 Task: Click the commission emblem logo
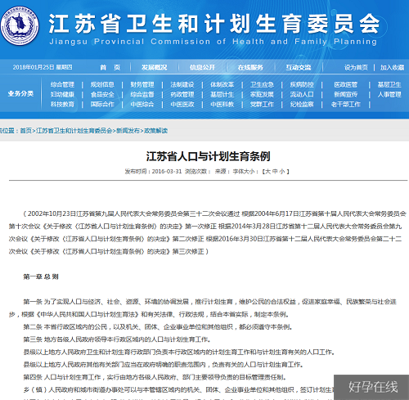pyautogui.click(x=19, y=25)
